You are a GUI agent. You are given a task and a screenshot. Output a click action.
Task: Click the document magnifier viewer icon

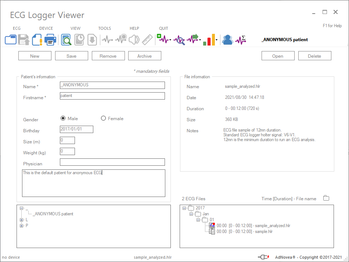[x=66, y=40]
